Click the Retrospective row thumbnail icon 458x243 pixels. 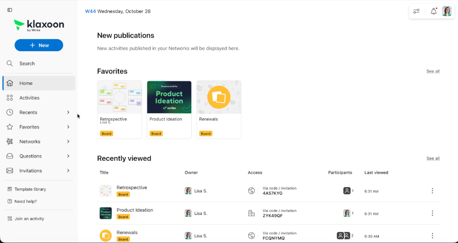point(105,190)
